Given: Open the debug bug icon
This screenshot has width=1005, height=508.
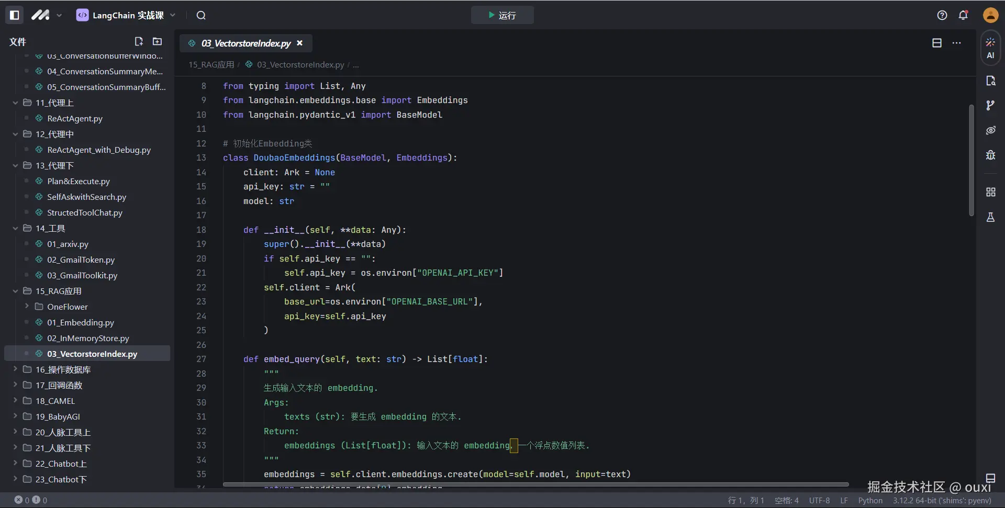Looking at the screenshot, I should pos(990,155).
